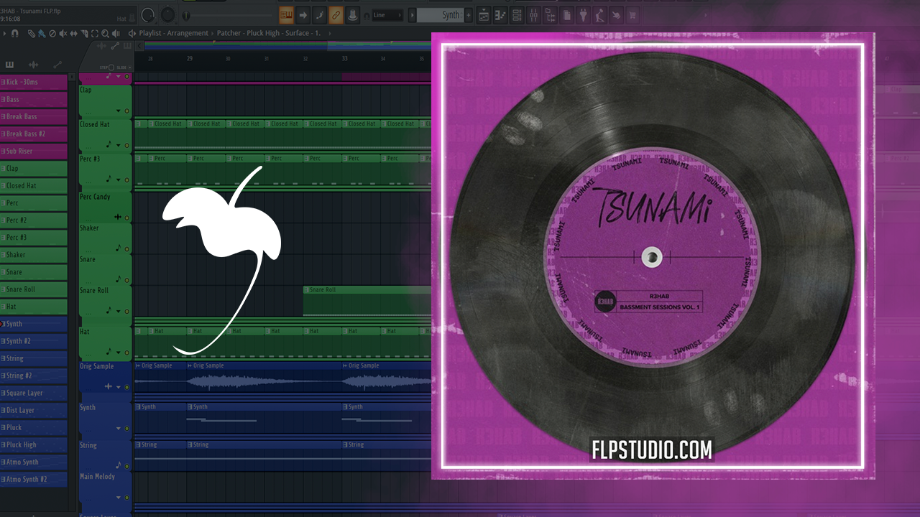The height and width of the screenshot is (517, 920).
Task: Expand the Orig Sample track options arrow
Action: coord(119,387)
